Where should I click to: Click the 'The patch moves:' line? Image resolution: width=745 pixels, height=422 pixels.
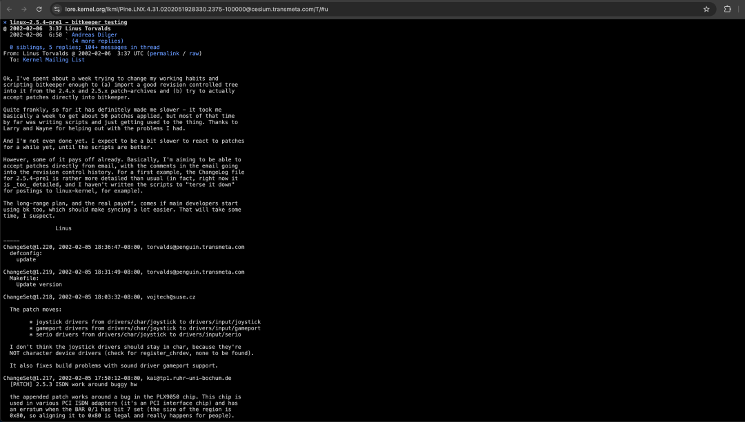36,310
